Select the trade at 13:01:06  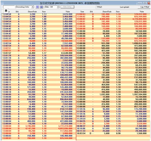39,60
